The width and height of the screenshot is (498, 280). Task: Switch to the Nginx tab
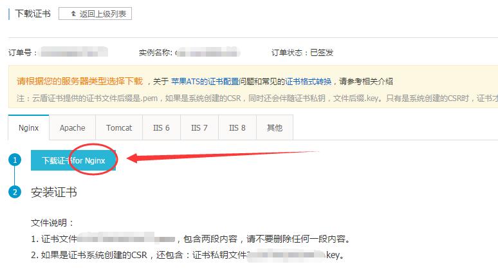tap(28, 127)
